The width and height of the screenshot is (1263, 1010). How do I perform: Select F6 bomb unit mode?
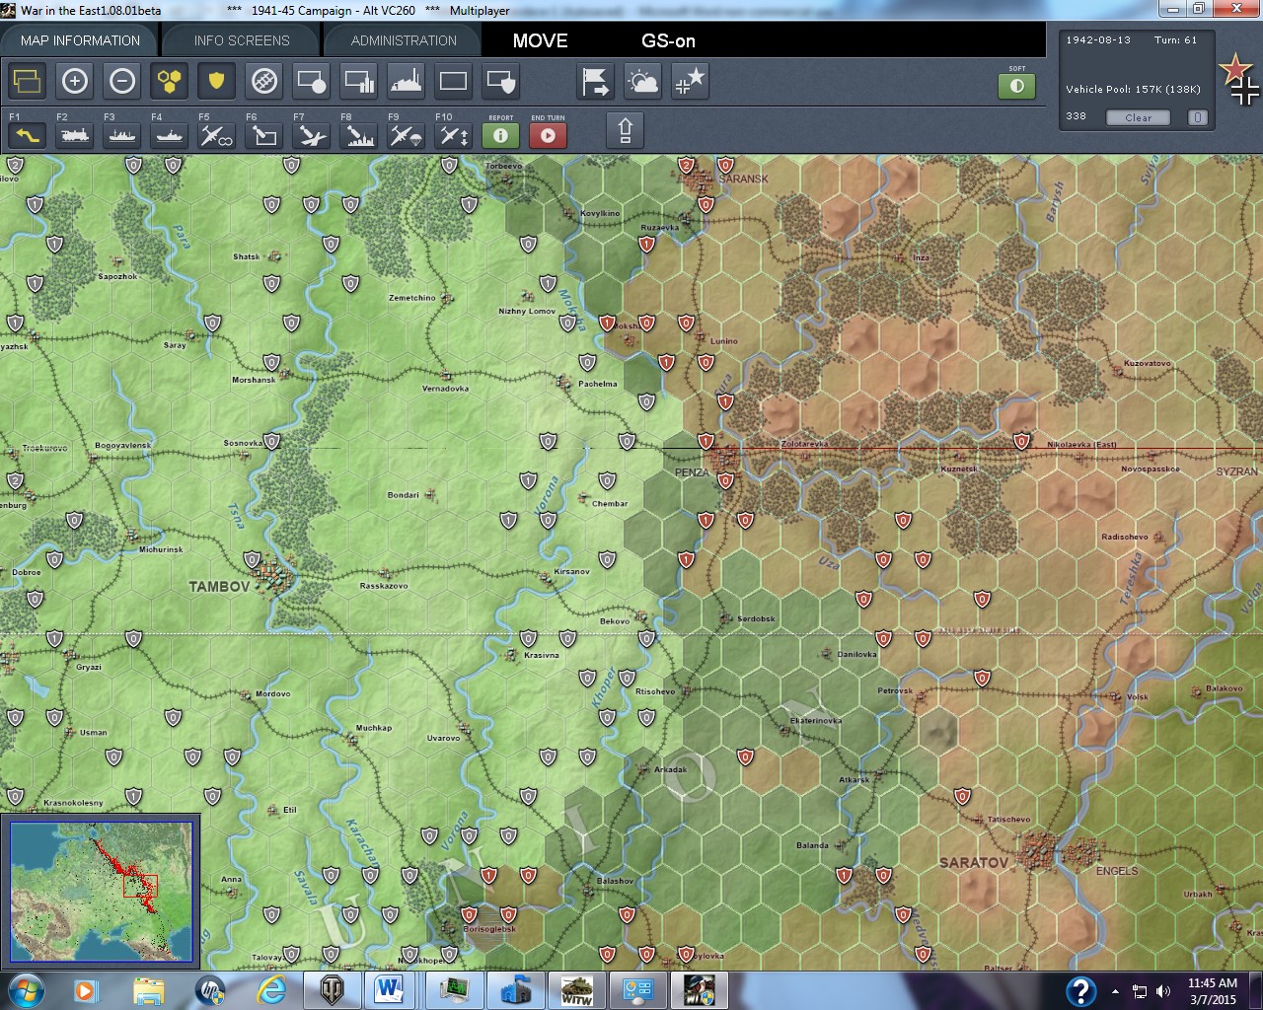point(264,135)
